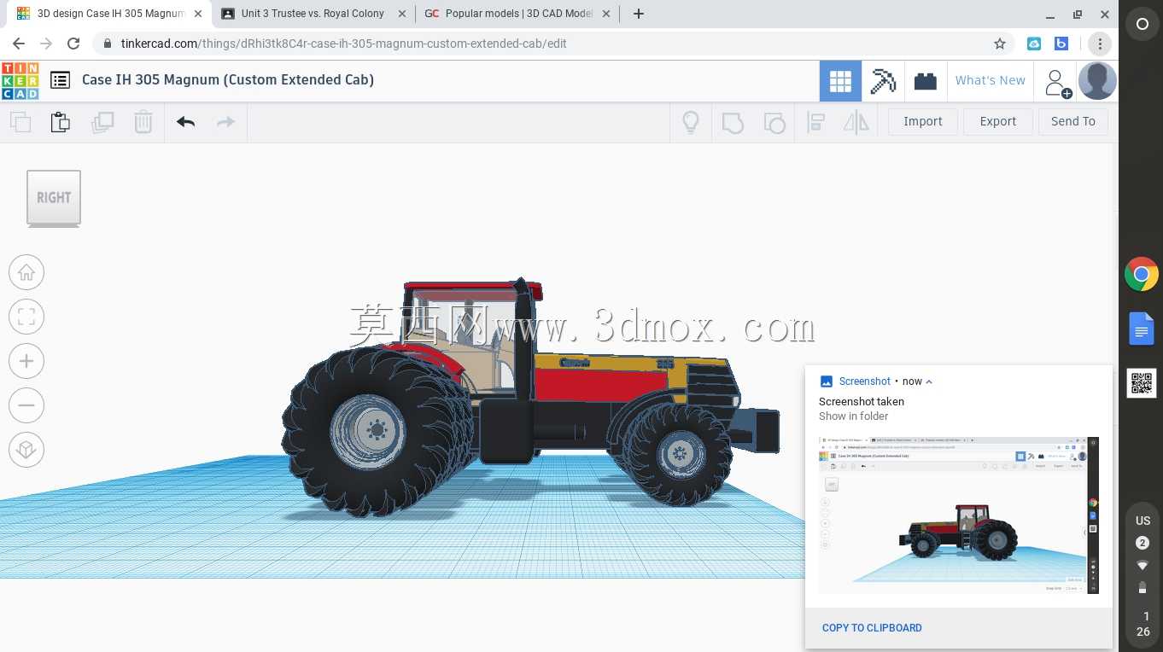This screenshot has width=1163, height=652.
Task: Go back in browser history
Action: 19,44
